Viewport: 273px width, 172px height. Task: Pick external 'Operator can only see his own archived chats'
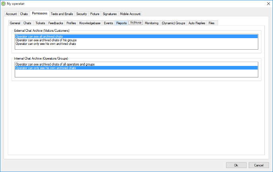[x=136, y=44]
